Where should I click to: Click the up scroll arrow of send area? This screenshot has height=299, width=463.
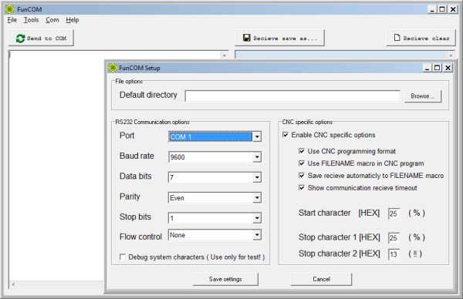tap(224, 55)
